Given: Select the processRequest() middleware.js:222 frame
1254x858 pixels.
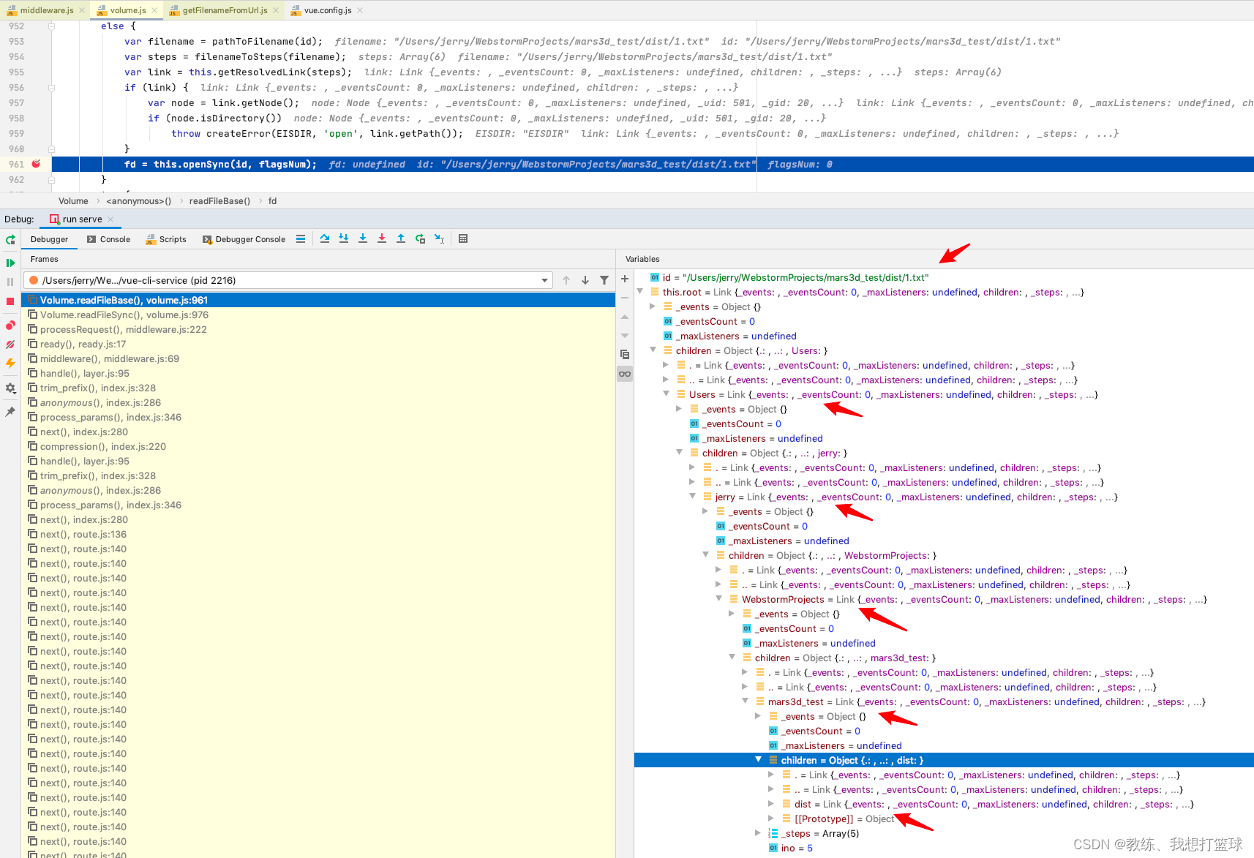Looking at the screenshot, I should click(x=318, y=329).
